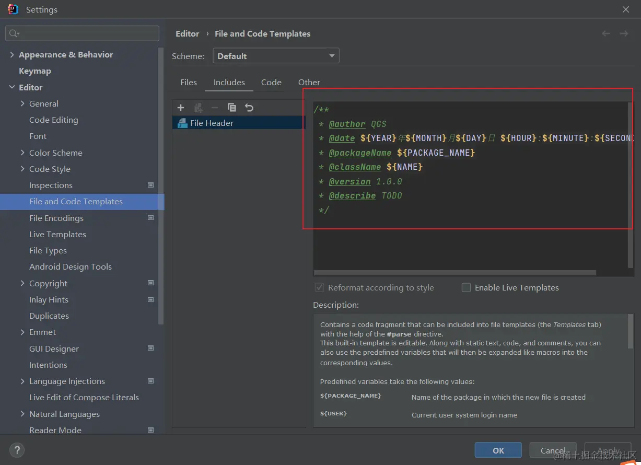Open Live Edit of Compose Literals

(x=84, y=397)
